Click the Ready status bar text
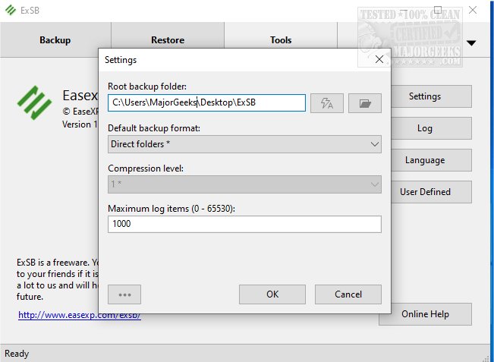This screenshot has height=362, width=494. 17,354
